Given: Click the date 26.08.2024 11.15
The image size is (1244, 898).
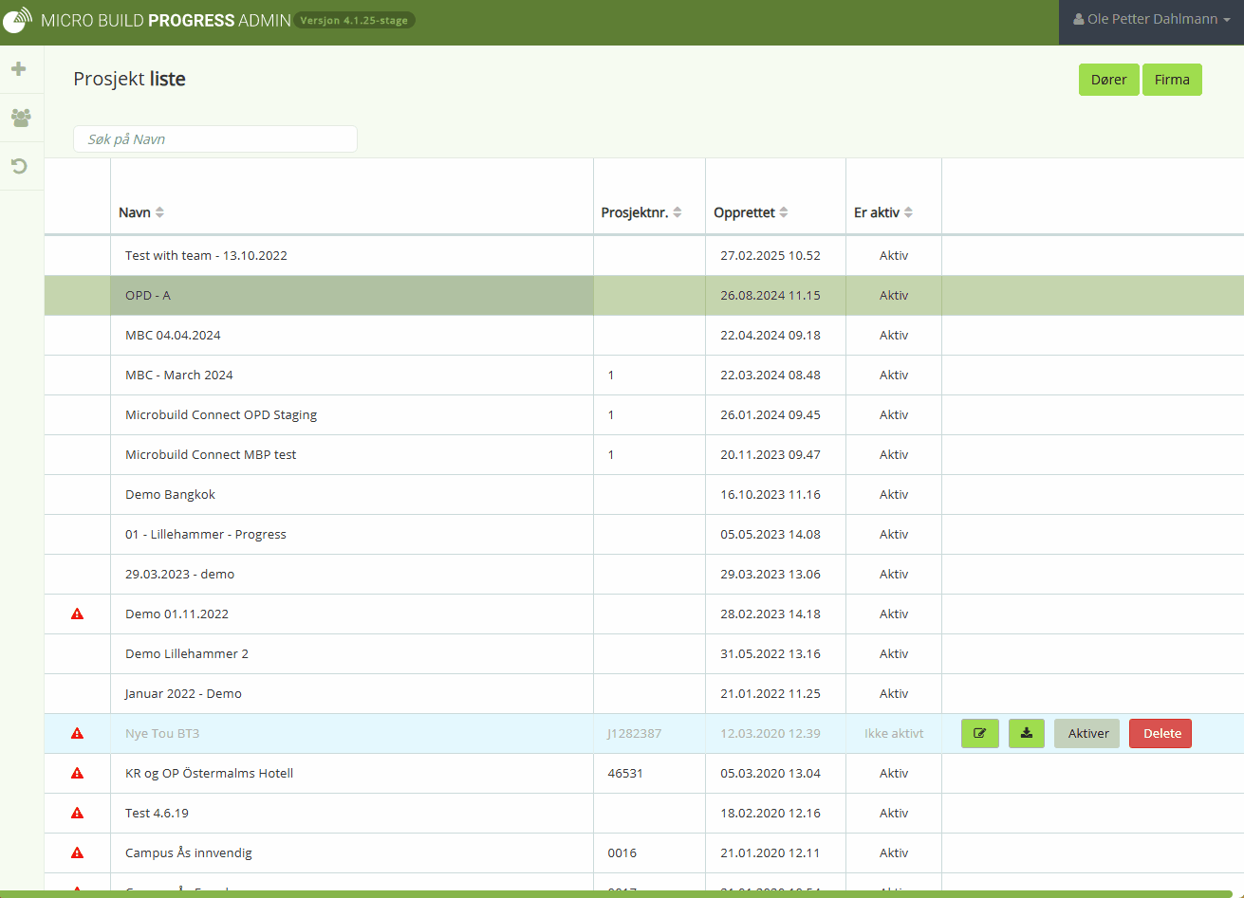Looking at the screenshot, I should [x=771, y=295].
